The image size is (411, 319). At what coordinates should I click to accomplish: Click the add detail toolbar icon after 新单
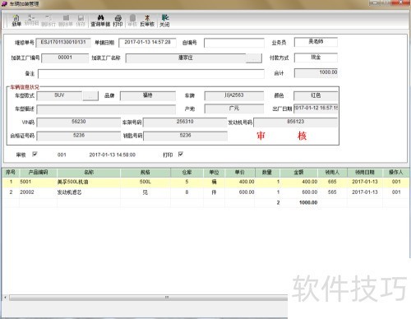(x=31, y=21)
